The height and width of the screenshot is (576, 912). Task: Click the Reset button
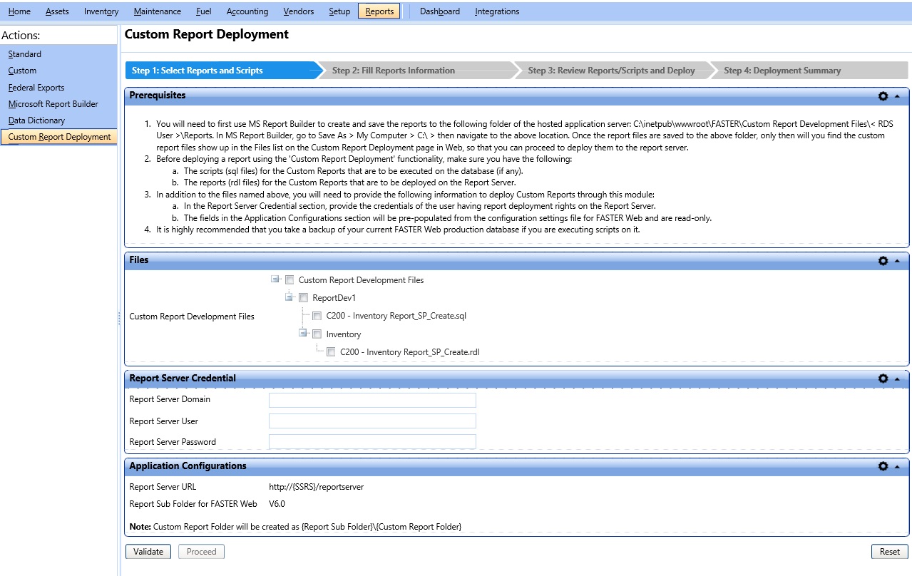[889, 552]
